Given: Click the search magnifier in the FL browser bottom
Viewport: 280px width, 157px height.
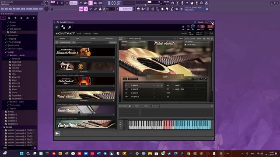Looking at the screenshot, I should (x=35, y=148).
